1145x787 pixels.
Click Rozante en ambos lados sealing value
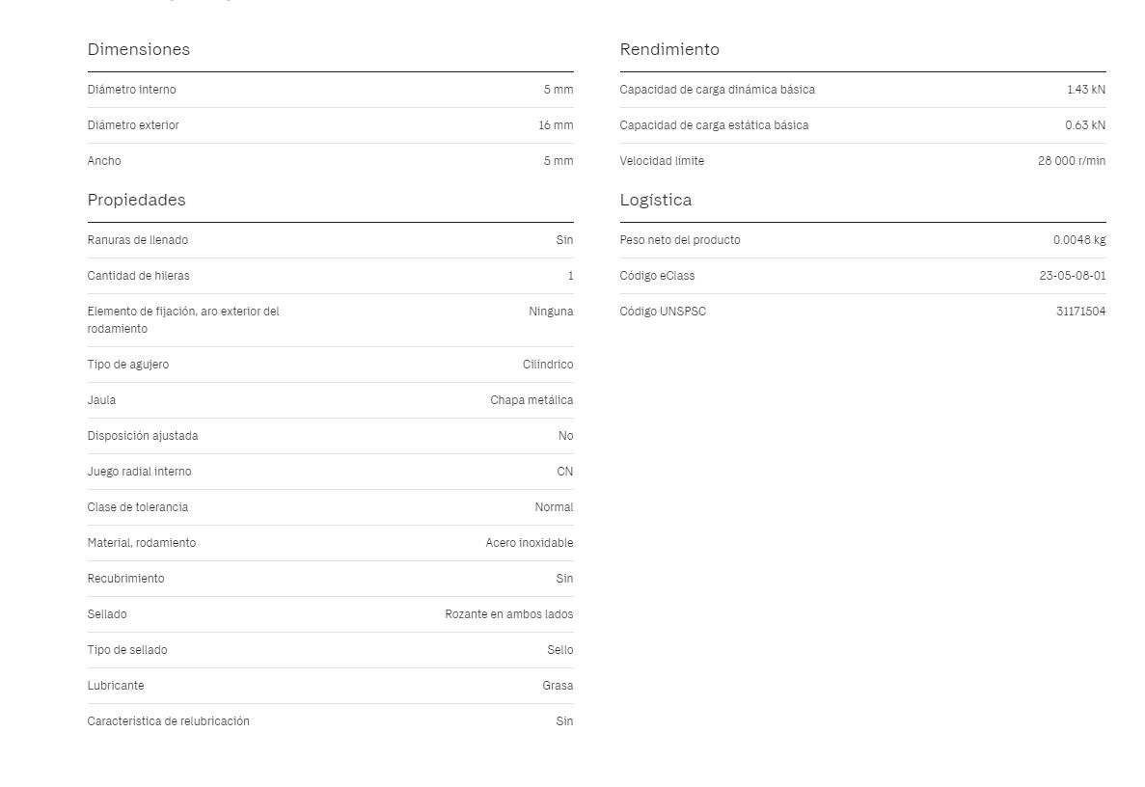pos(509,614)
